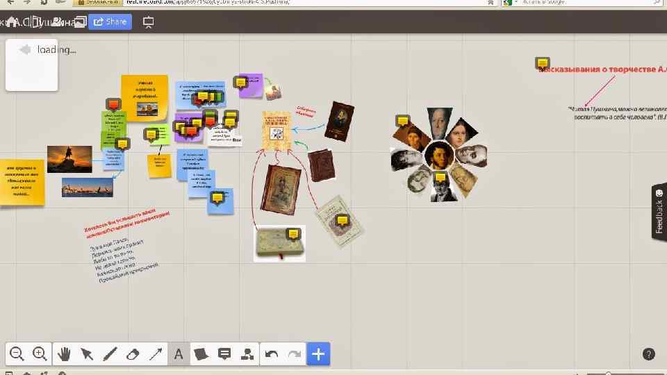This screenshot has height=375, width=667.
Task: Undo the last action
Action: tap(272, 353)
